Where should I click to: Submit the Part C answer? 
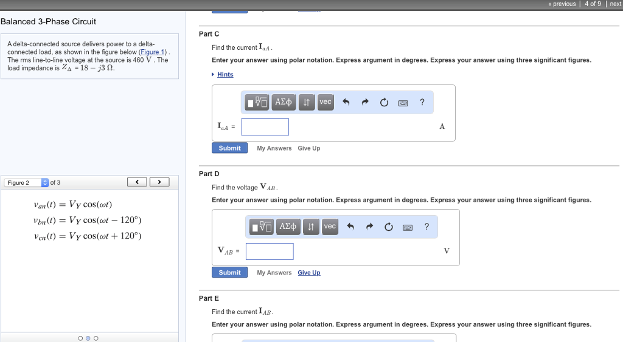(229, 148)
